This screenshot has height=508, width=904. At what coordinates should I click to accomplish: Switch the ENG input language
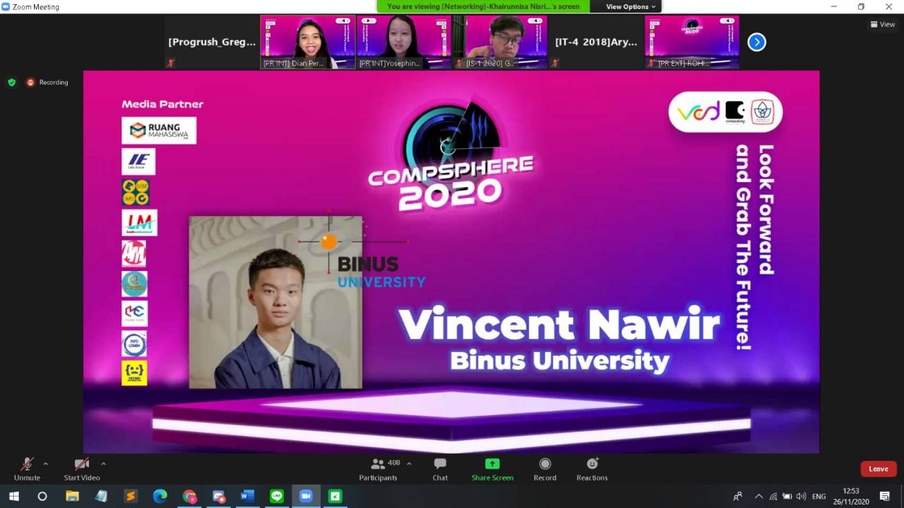coord(819,496)
